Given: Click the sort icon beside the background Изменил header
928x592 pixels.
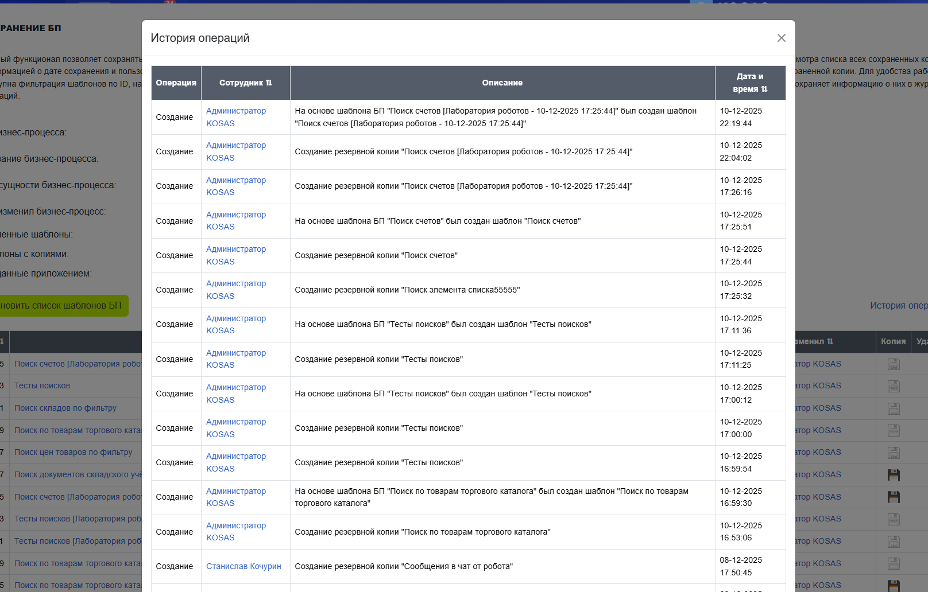Looking at the screenshot, I should tap(830, 341).
